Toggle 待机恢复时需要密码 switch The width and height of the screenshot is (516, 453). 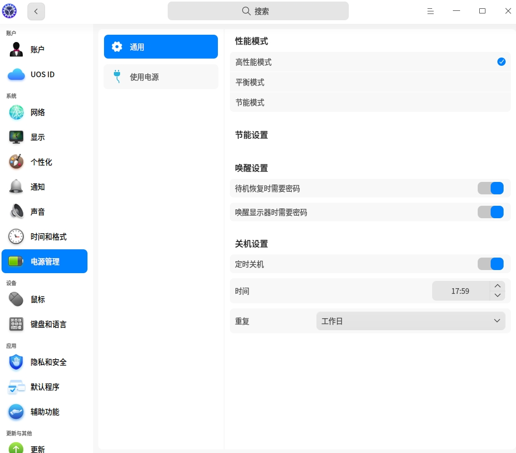click(490, 189)
